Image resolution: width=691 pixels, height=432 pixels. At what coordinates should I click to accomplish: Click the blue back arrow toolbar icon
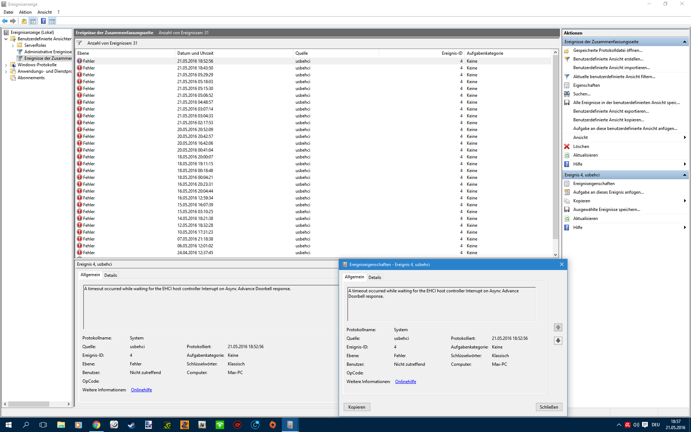[5, 21]
